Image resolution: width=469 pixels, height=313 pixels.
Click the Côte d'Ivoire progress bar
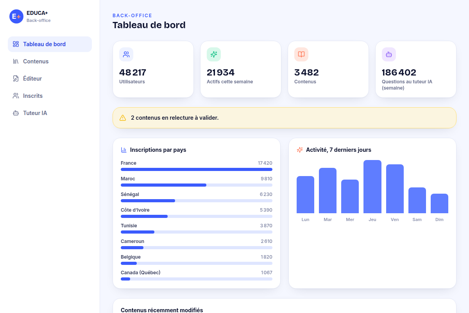197,216
